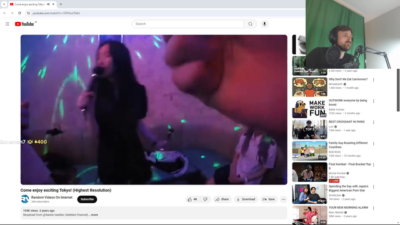This screenshot has width=400, height=225.
Task: Open 'Family Guy Roasting Different Countries' thumbnail
Action: click(309, 151)
